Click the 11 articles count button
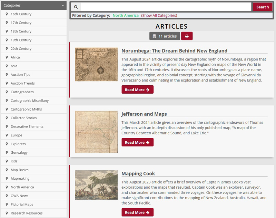The height and width of the screenshot is (218, 276). (x=165, y=36)
